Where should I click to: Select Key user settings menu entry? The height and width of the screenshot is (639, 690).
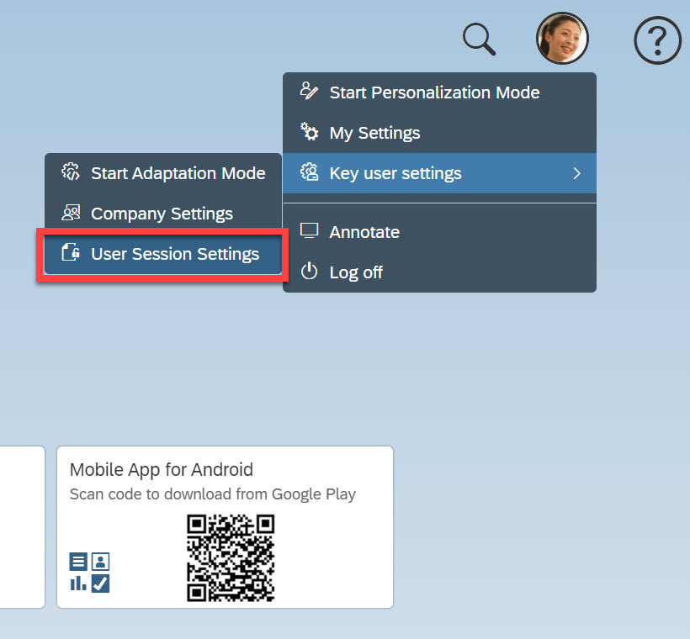[439, 173]
